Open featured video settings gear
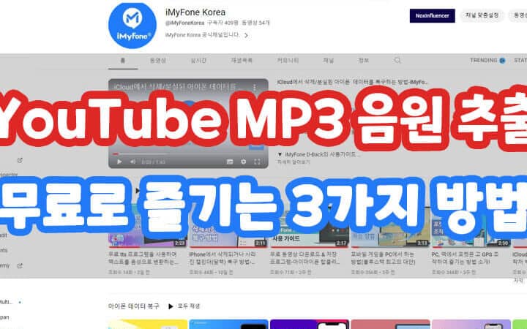This screenshot has width=527, height=329. 243,162
